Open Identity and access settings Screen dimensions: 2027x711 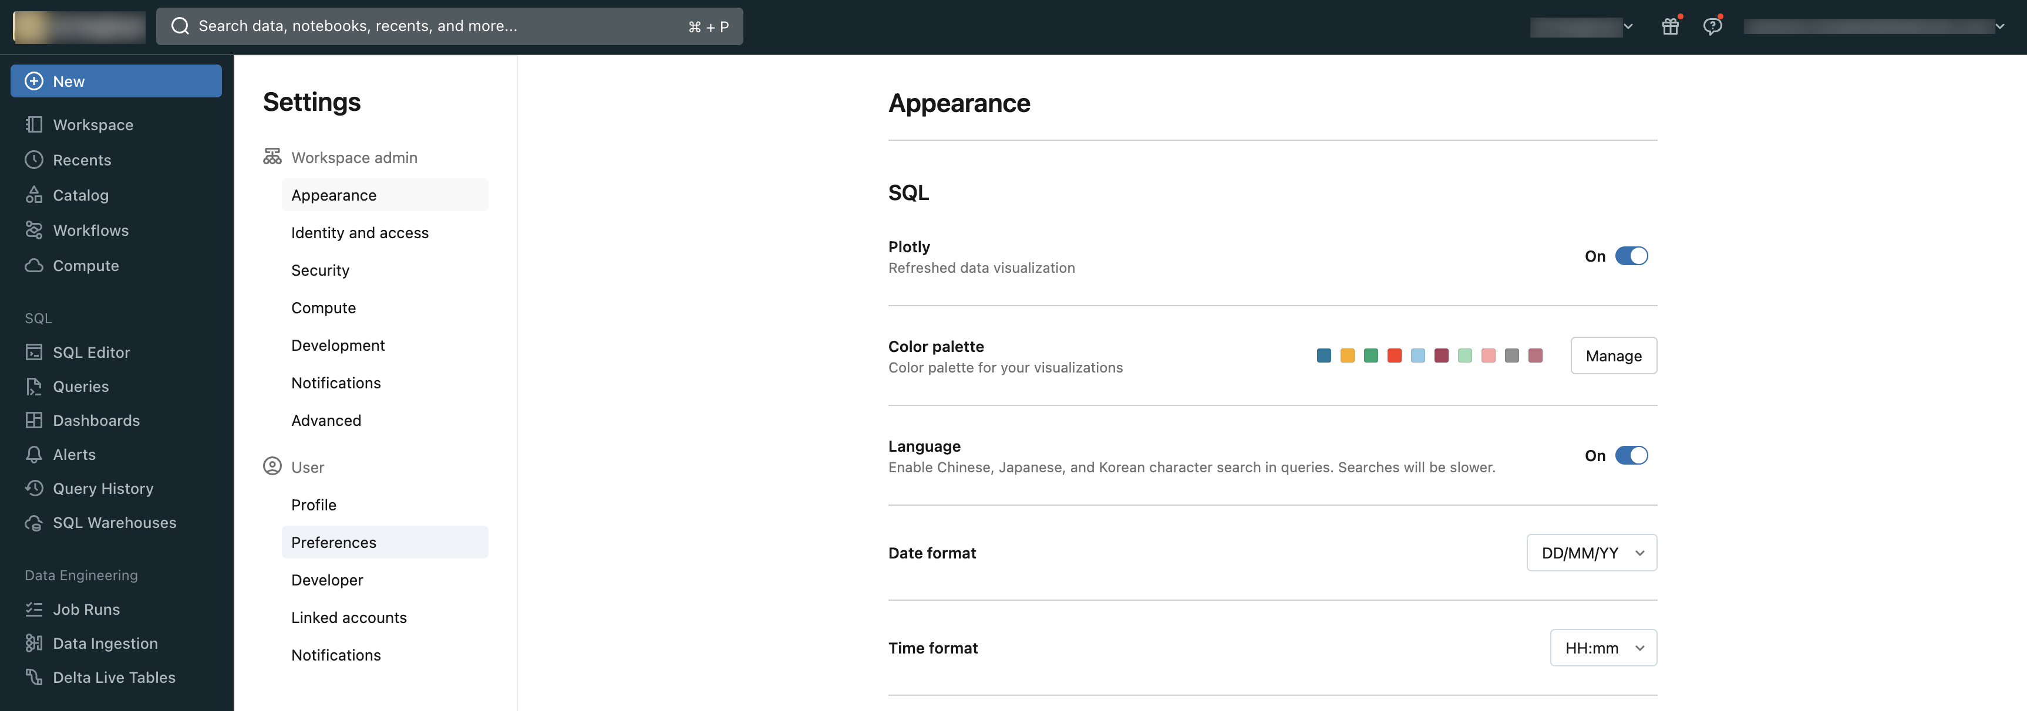pyautogui.click(x=359, y=232)
